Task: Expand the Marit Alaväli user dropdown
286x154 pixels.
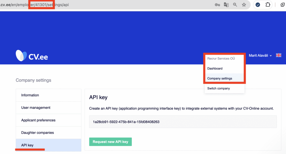Action: point(260,56)
